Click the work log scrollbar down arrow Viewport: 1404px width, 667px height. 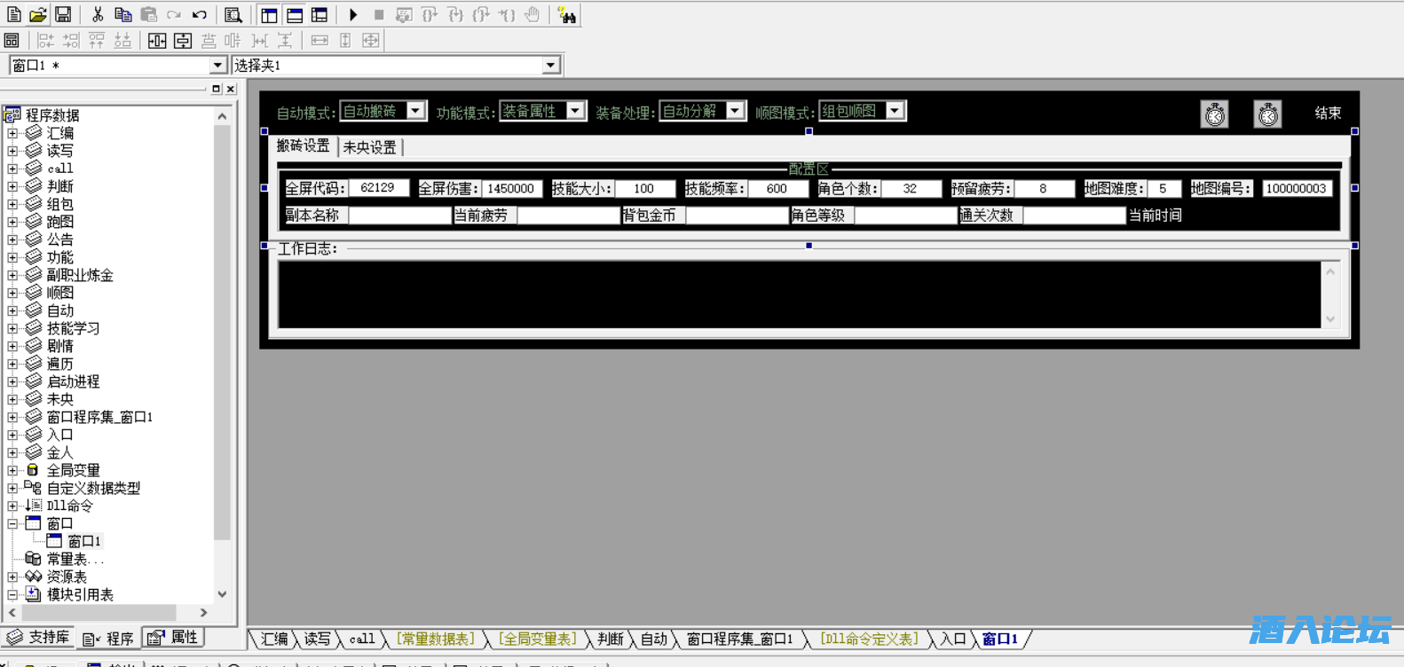click(1329, 319)
